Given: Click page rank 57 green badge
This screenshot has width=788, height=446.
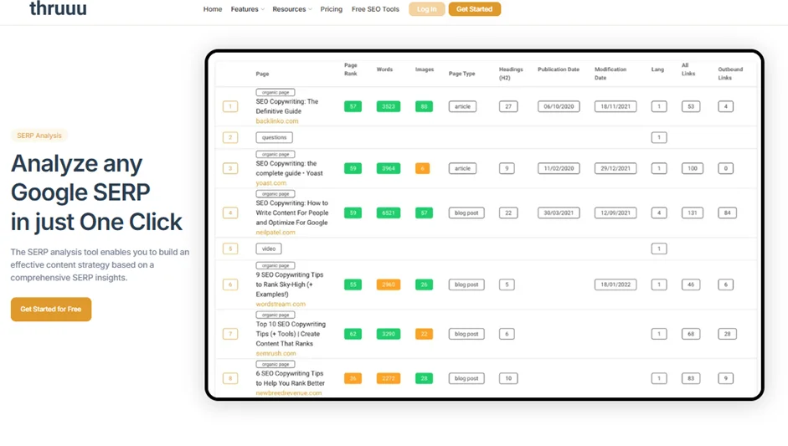Looking at the screenshot, I should tap(353, 106).
